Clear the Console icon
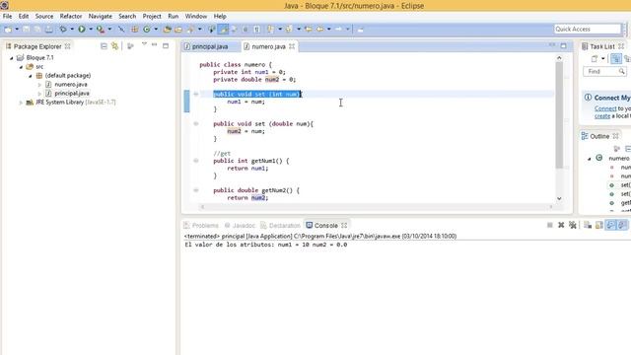This screenshot has height=355, width=631. click(588, 225)
